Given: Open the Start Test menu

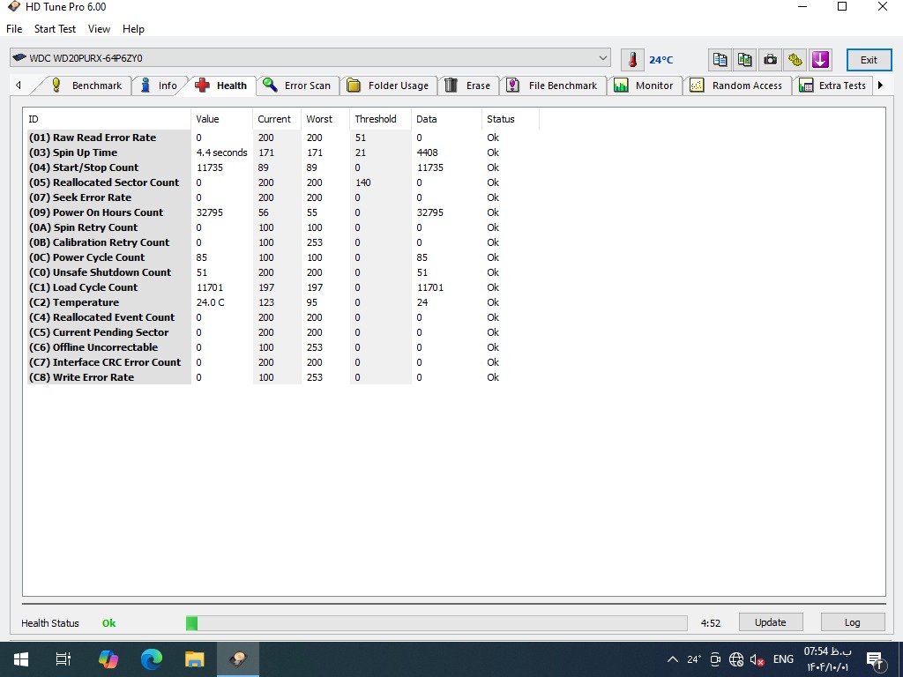Looking at the screenshot, I should [55, 29].
